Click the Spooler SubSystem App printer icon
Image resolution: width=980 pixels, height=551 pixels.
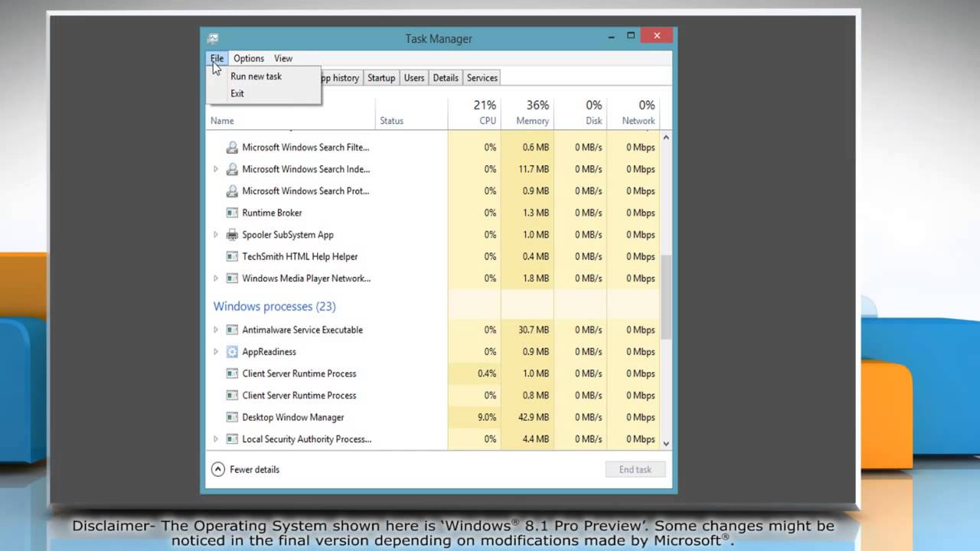(232, 235)
